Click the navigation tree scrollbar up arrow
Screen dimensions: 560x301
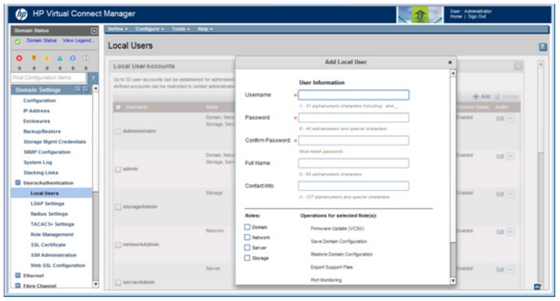(x=96, y=88)
